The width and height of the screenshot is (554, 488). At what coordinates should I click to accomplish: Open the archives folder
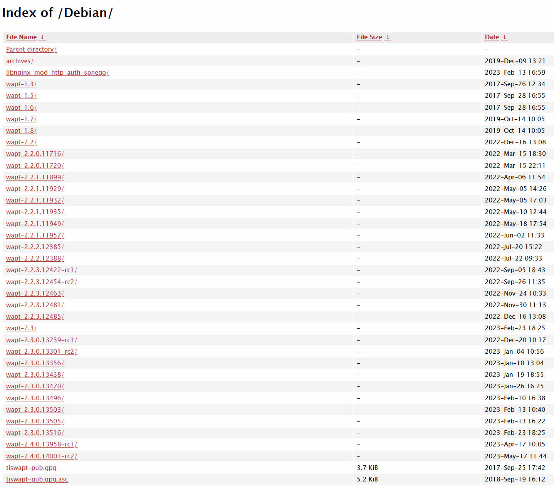(x=20, y=61)
